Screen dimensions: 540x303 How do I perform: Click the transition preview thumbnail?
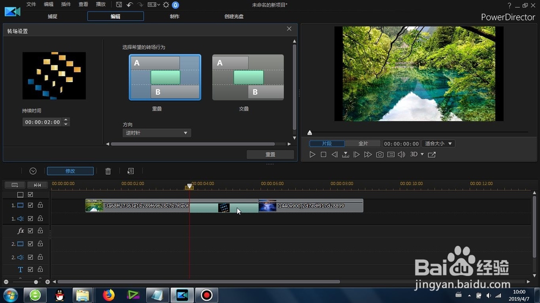click(54, 75)
